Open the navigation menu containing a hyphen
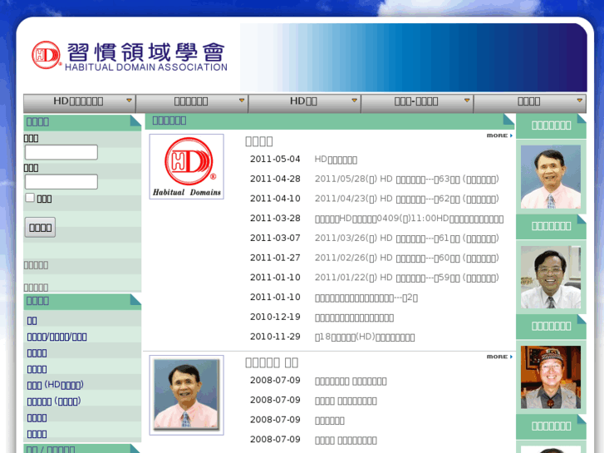This screenshot has width=604, height=453. pos(417,103)
